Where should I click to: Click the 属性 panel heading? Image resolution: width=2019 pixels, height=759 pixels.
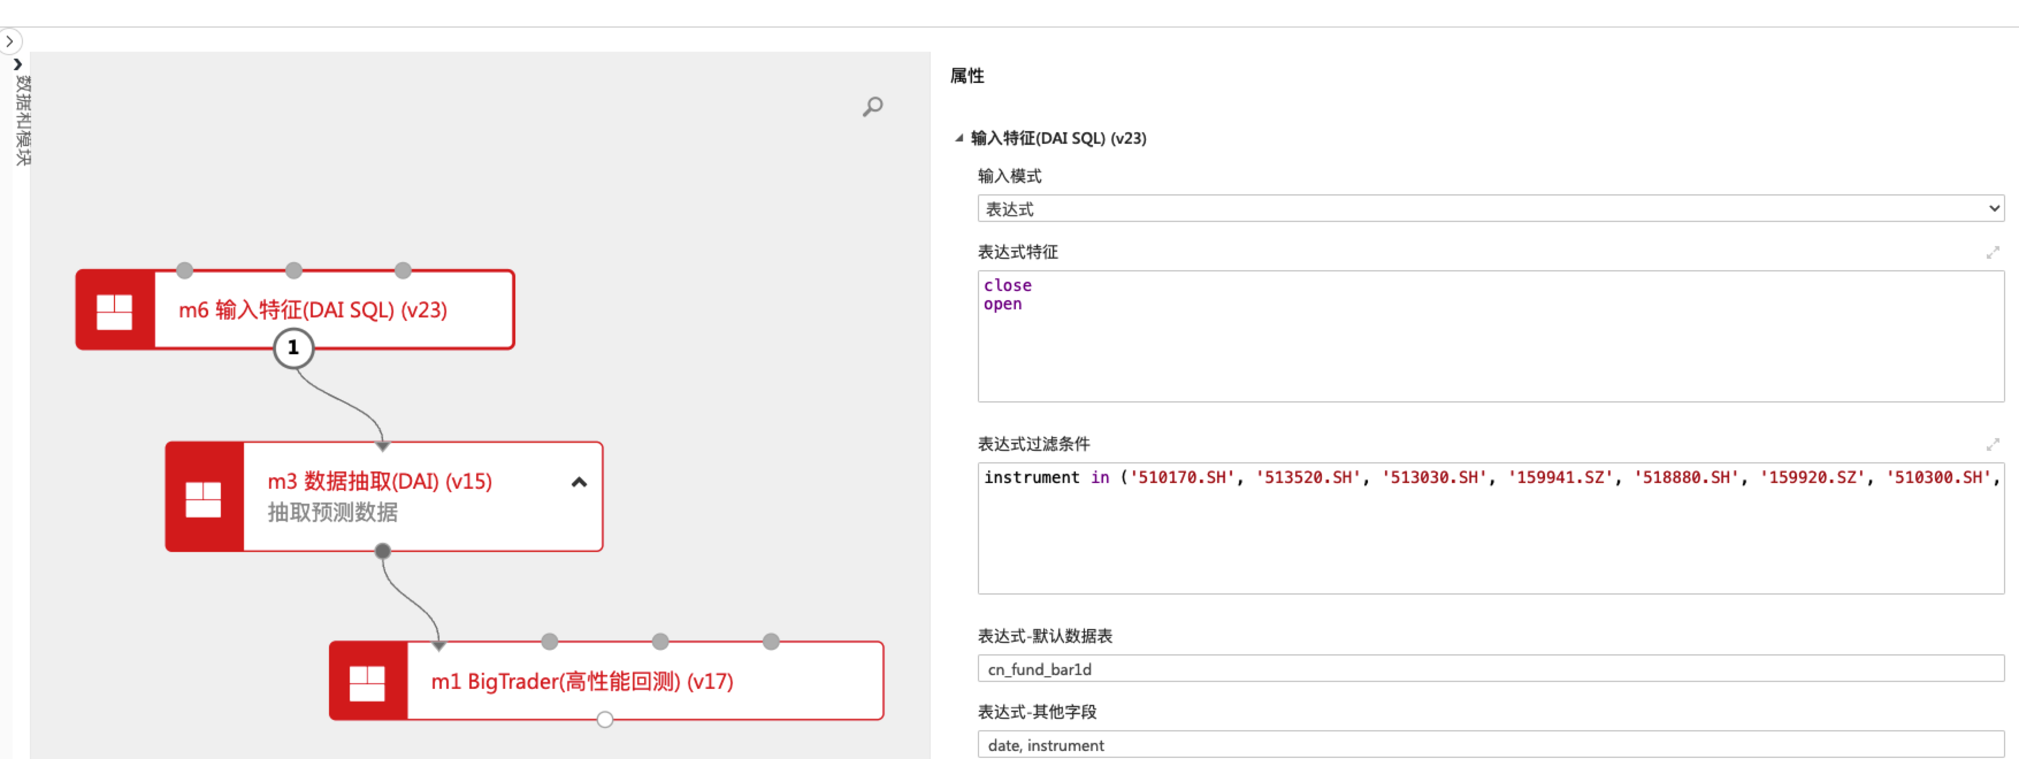[x=967, y=75]
